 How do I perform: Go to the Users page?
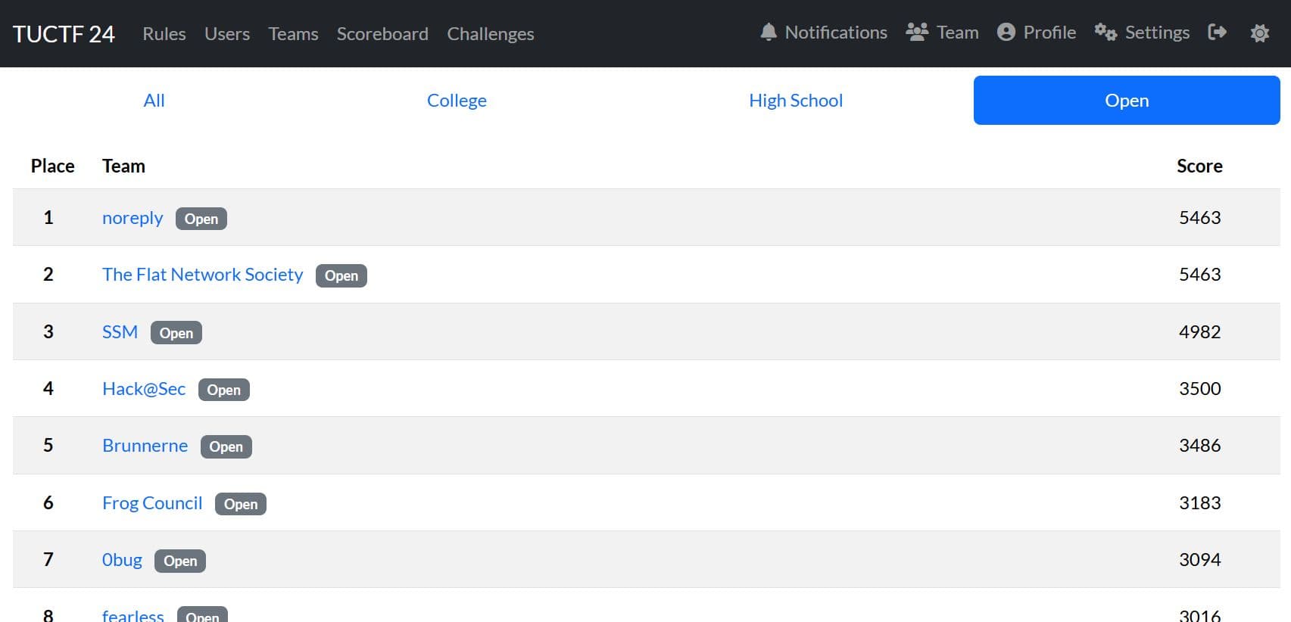click(227, 34)
